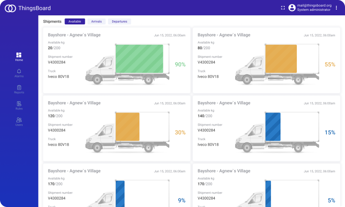Screen dimensions: 345x207
Task: Click the blue cargo fill of 9% truck
Action: (x=120, y=193)
